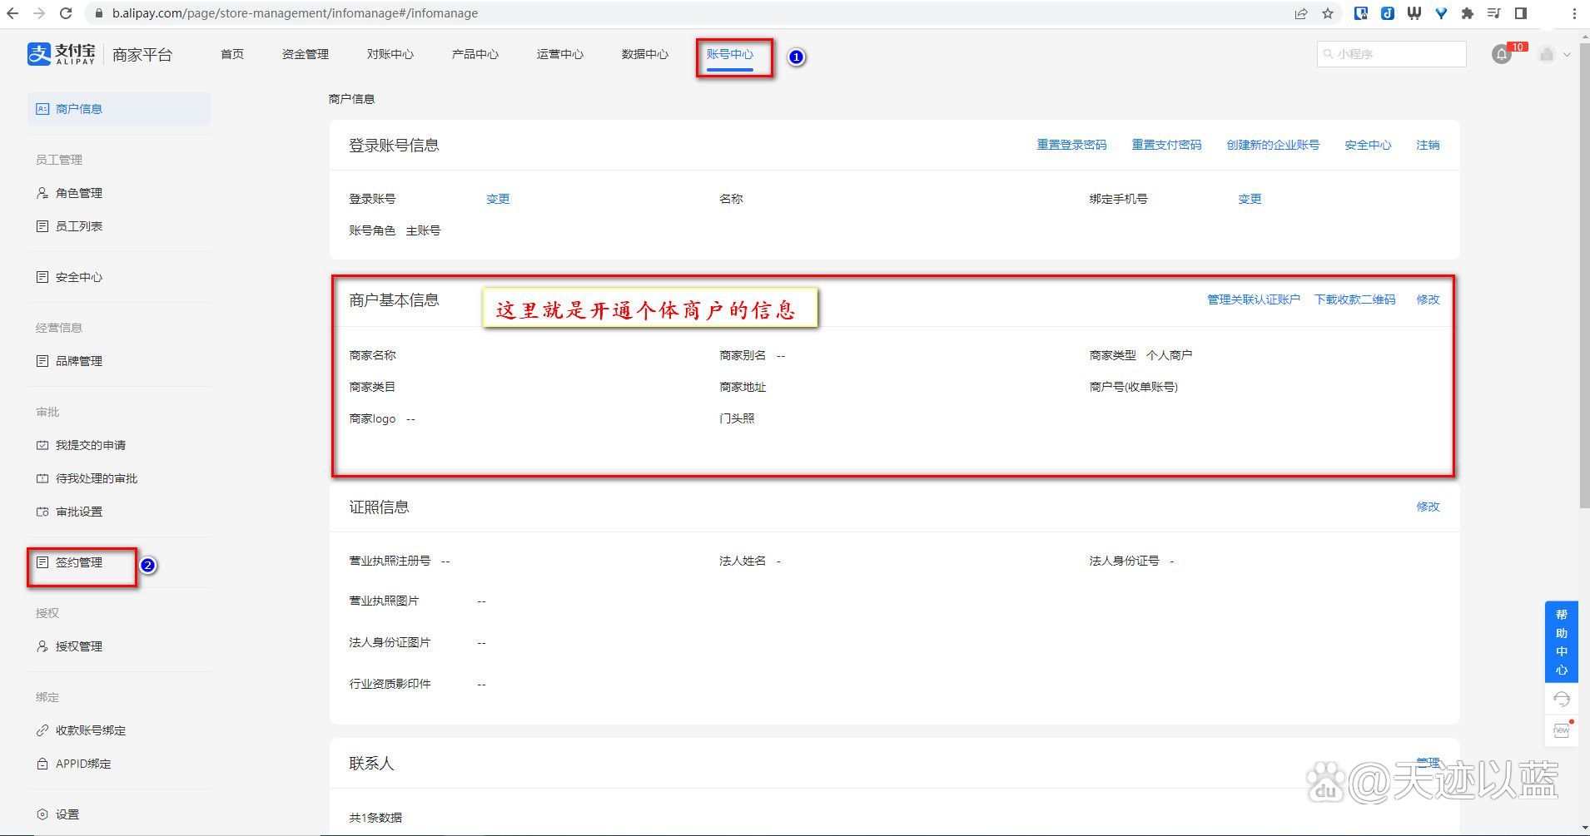Open the media control icon in toolbar
The image size is (1590, 836).
(x=1494, y=13)
